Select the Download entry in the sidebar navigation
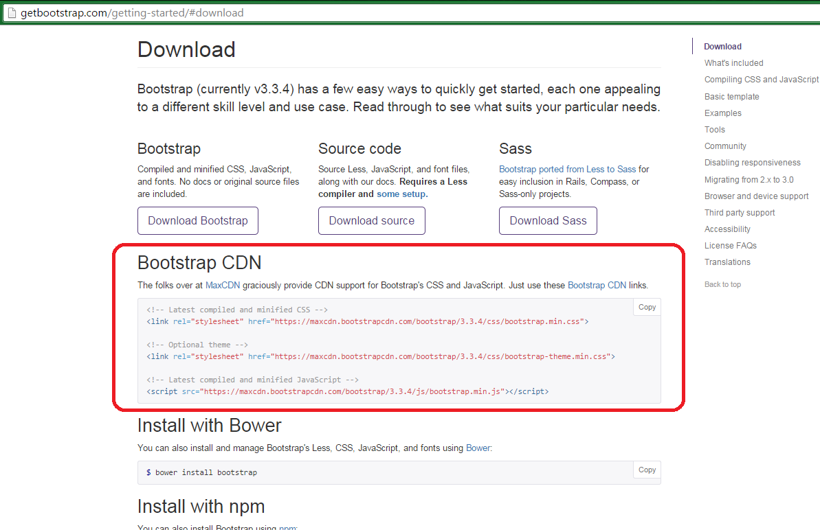820x530 pixels. (722, 46)
